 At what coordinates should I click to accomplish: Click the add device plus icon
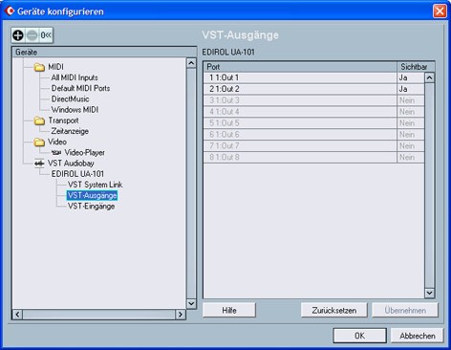coord(18,35)
